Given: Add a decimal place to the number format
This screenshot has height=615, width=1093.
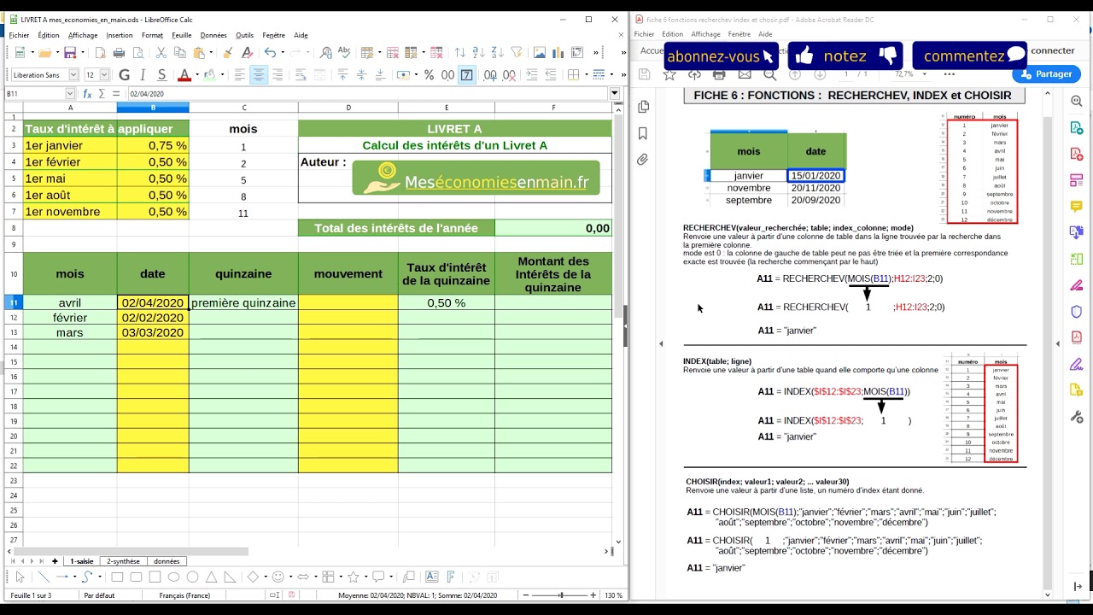Looking at the screenshot, I should (489, 75).
